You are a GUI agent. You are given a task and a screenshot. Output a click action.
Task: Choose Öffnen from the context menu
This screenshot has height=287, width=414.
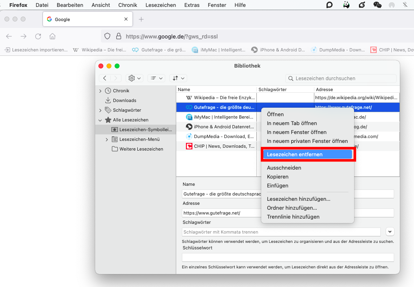[275, 115]
